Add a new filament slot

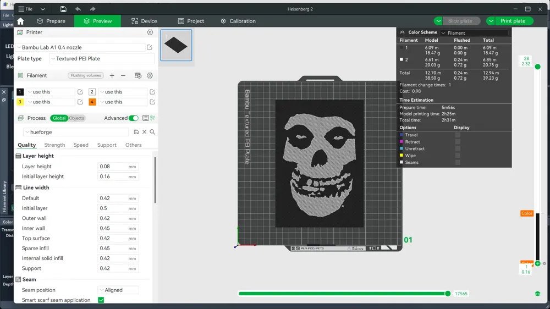point(112,75)
